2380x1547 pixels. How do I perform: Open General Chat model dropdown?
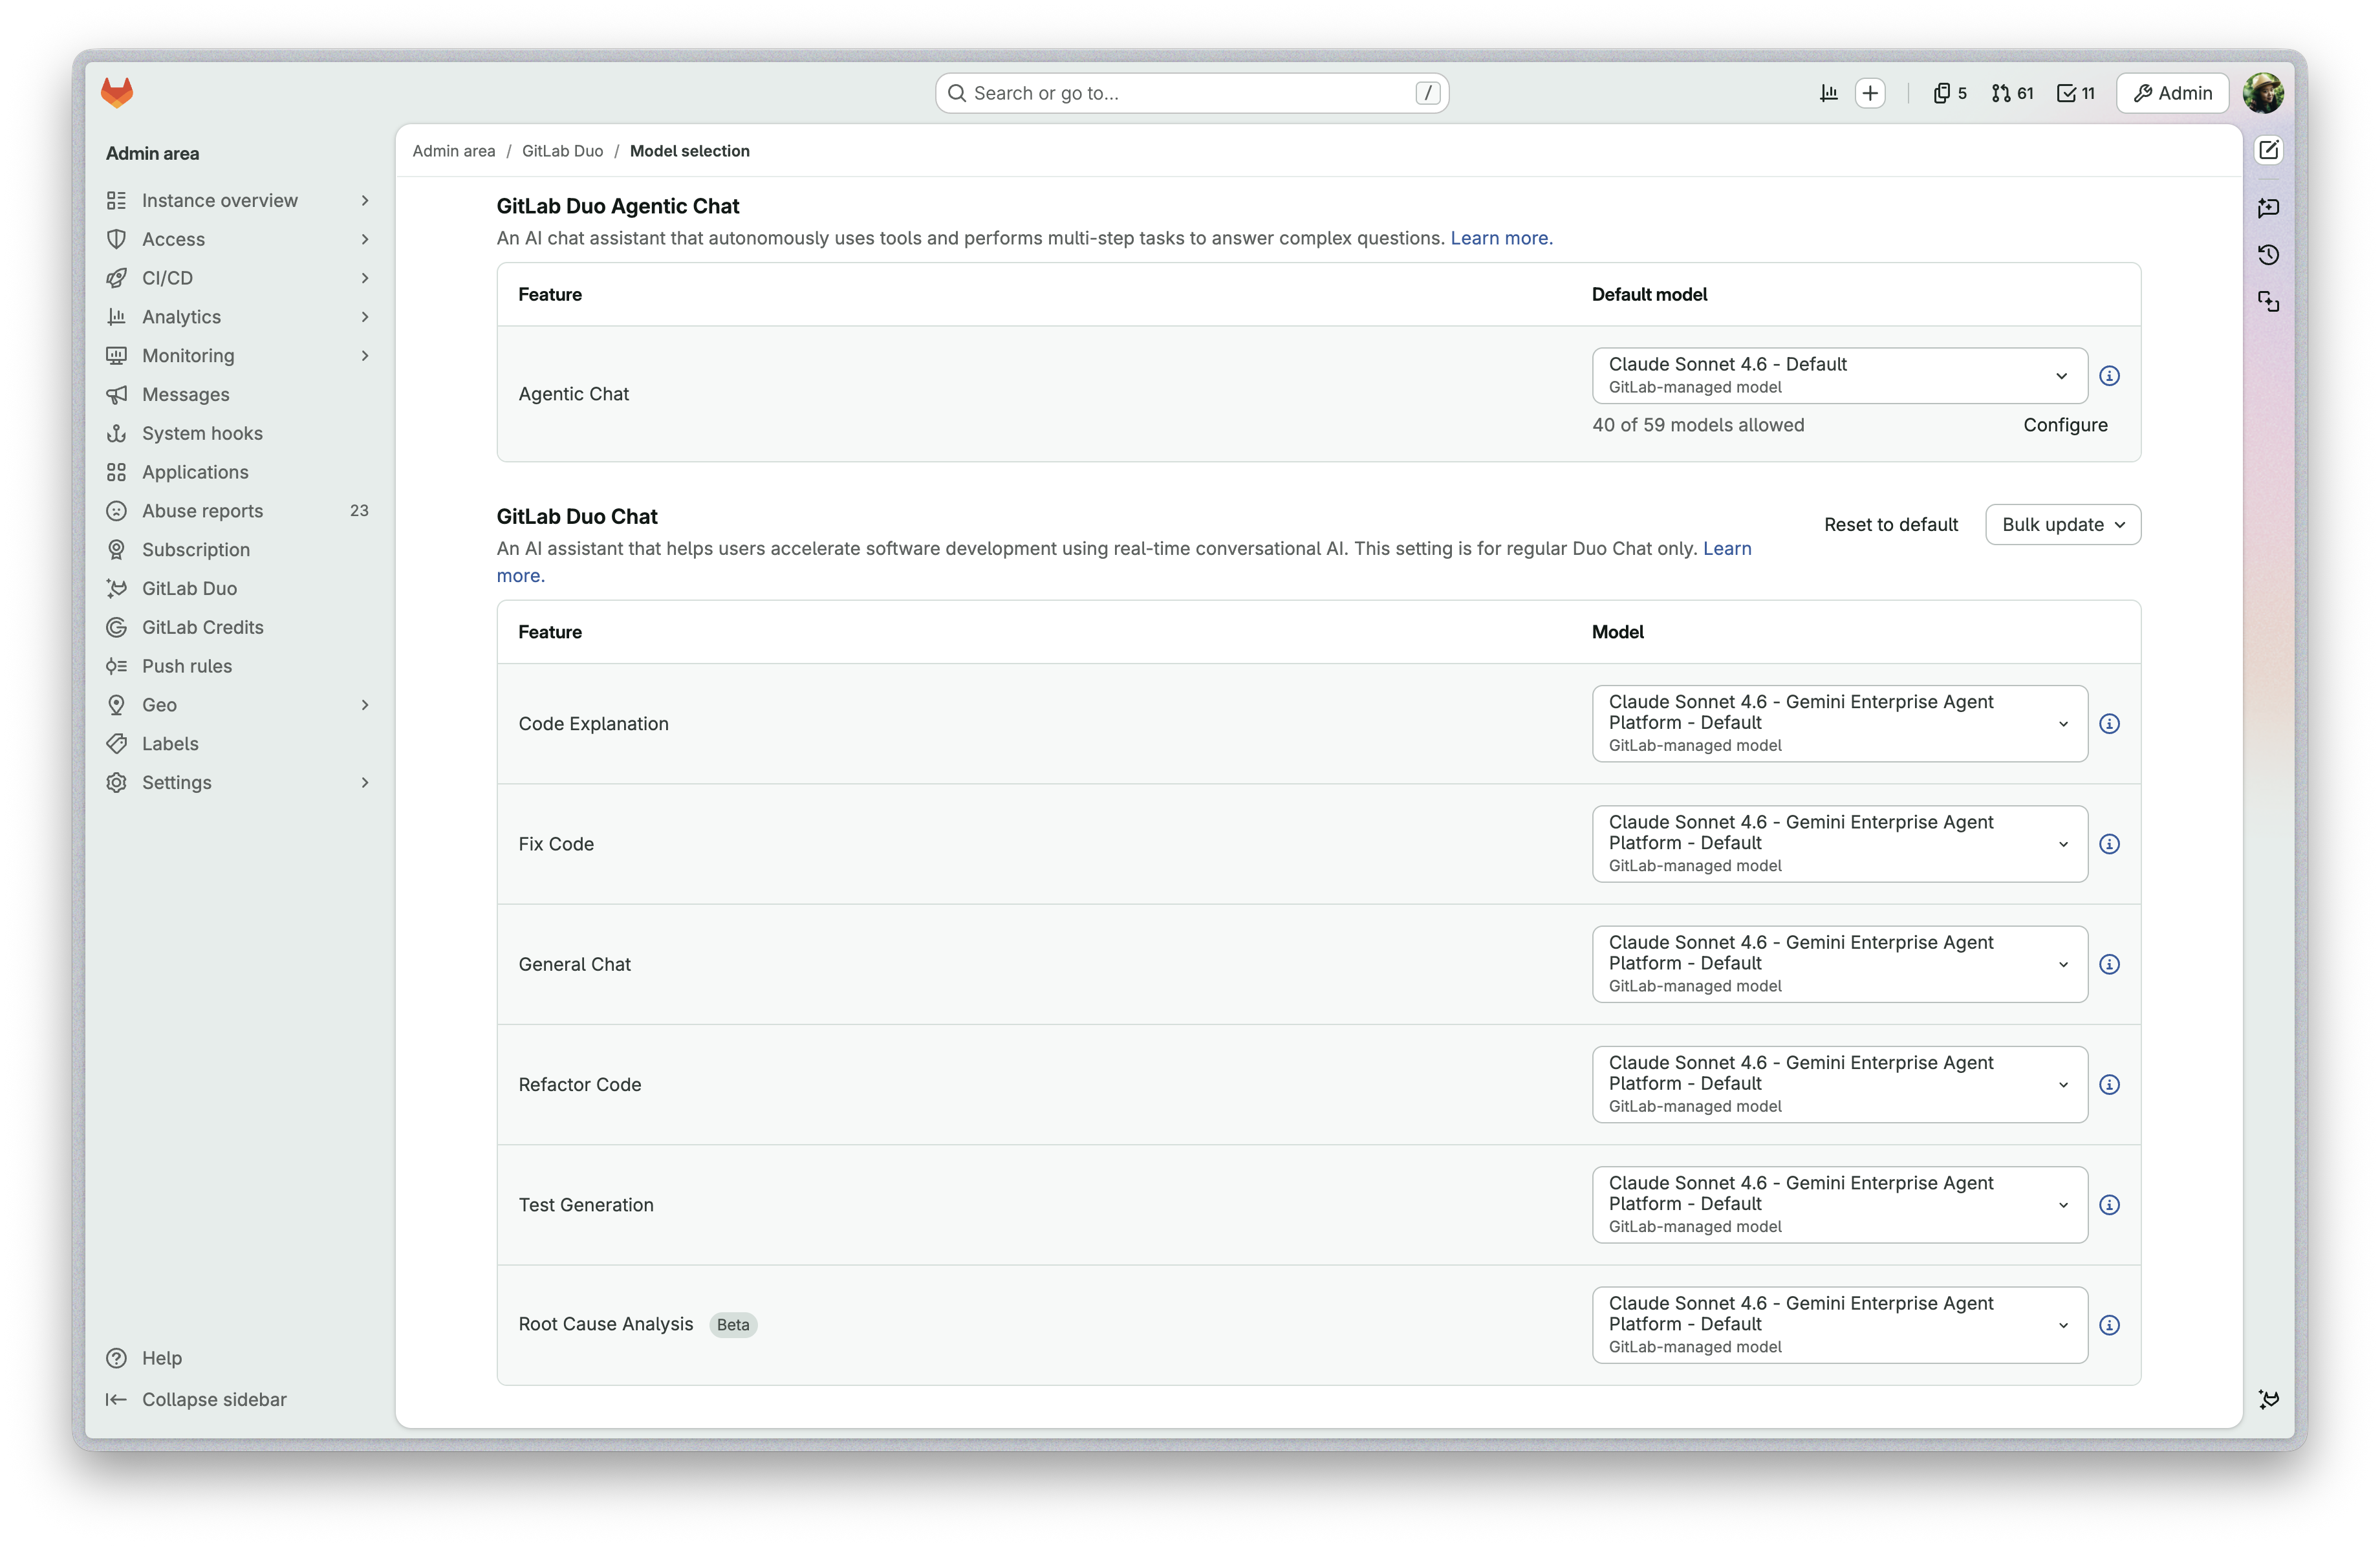pyautogui.click(x=1839, y=964)
